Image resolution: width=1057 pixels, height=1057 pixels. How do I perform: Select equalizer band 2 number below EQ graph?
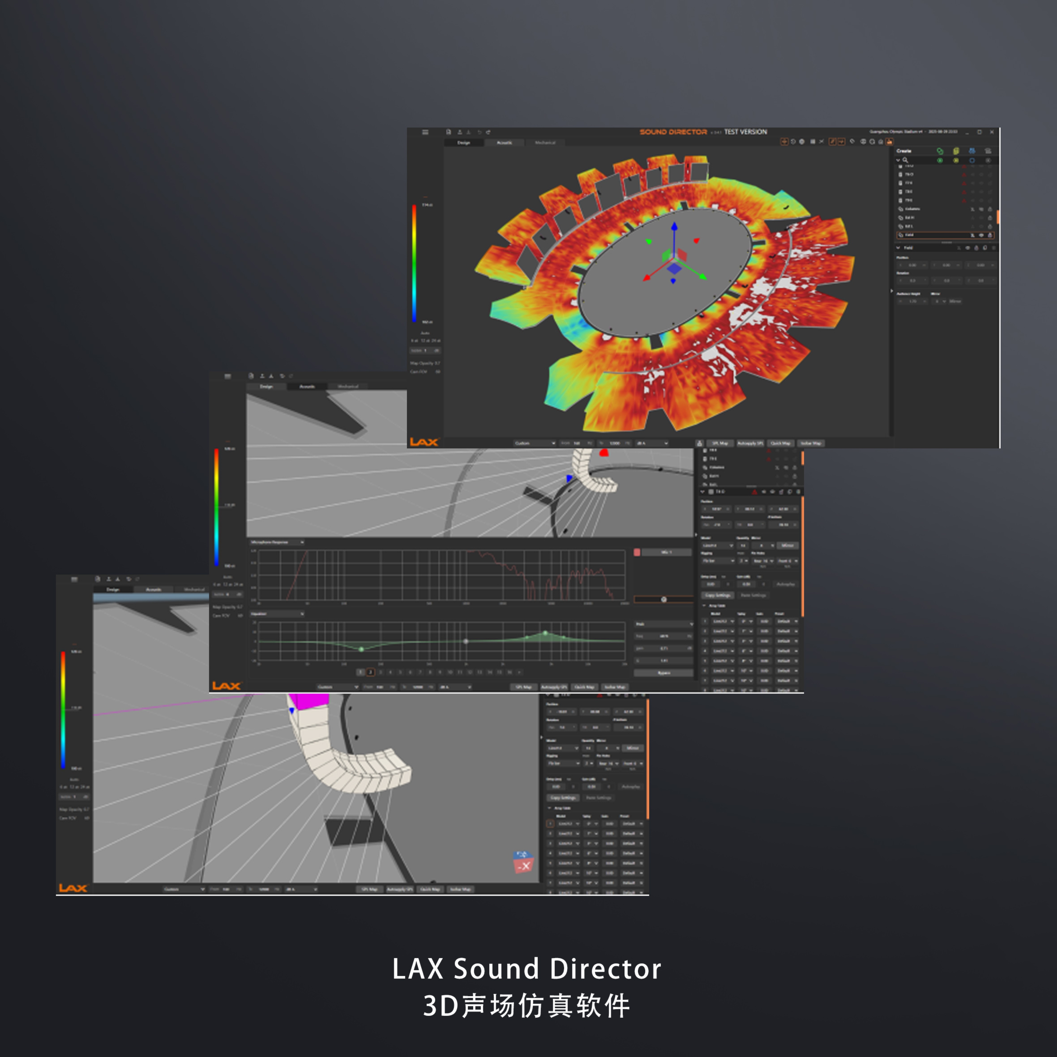tap(370, 672)
